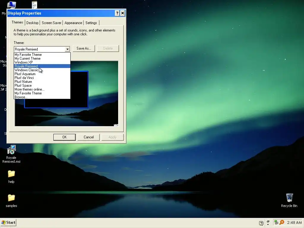Click the green arrow hardware tray icon
Viewport: 304px width, 228px height.
coord(276,222)
